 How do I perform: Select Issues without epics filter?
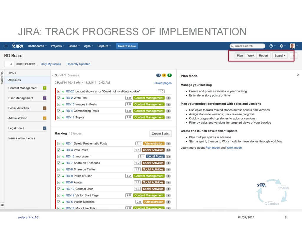pyautogui.click(x=22, y=138)
